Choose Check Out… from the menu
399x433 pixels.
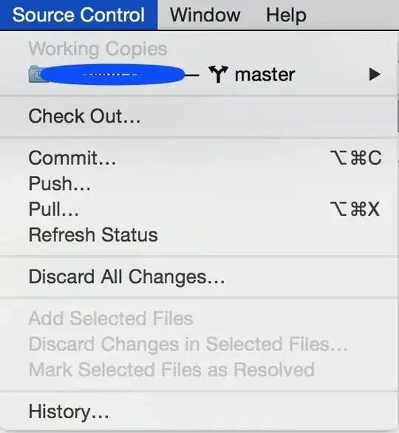199,116
